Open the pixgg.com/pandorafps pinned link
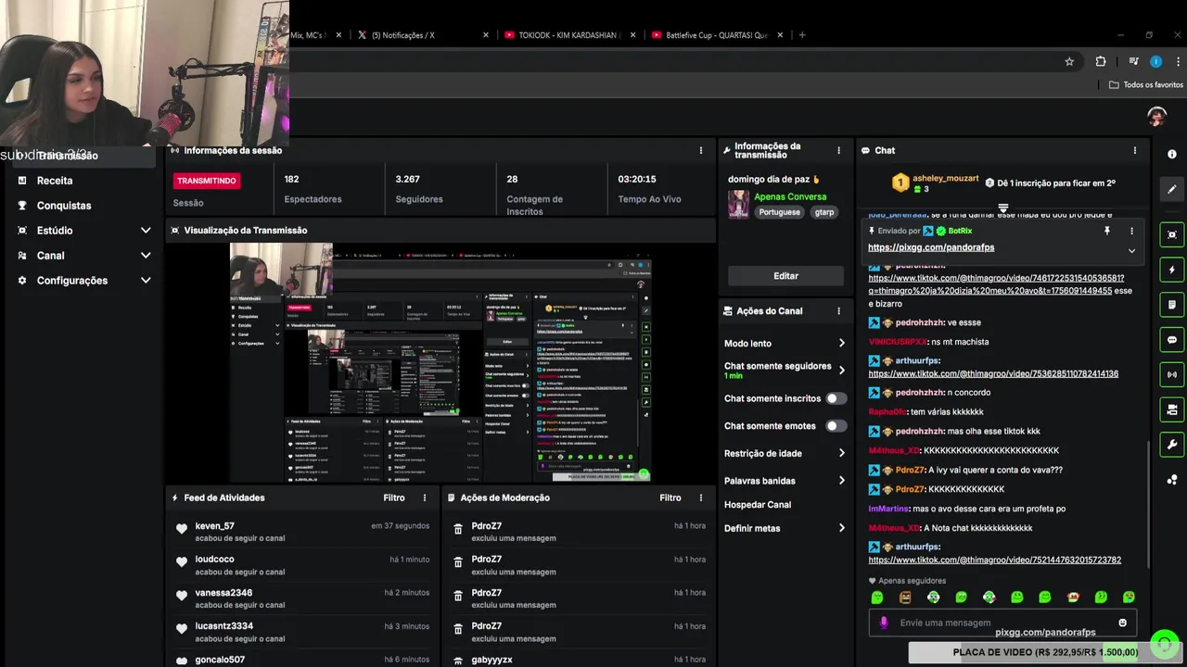This screenshot has height=667, width=1187. pos(931,247)
